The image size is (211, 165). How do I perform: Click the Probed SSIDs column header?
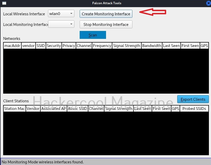[194, 109]
